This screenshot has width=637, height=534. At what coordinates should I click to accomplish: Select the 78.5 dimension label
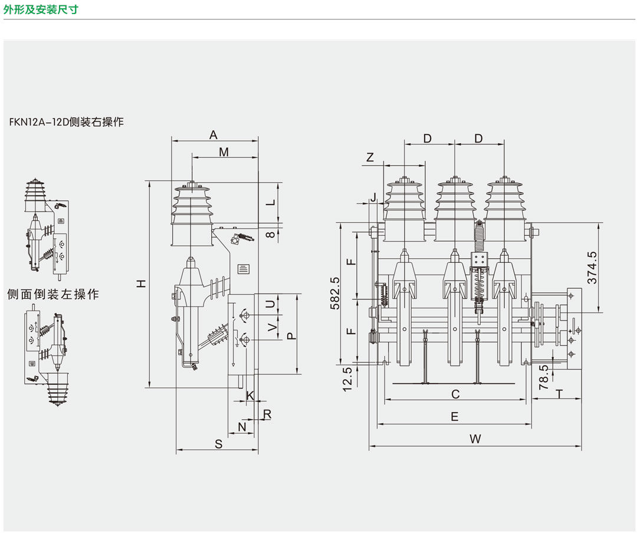pyautogui.click(x=544, y=377)
